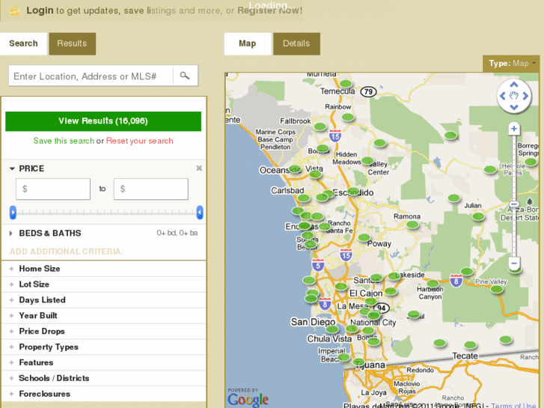Pan the map down with arrow
This screenshot has width=544, height=408.
click(x=514, y=107)
